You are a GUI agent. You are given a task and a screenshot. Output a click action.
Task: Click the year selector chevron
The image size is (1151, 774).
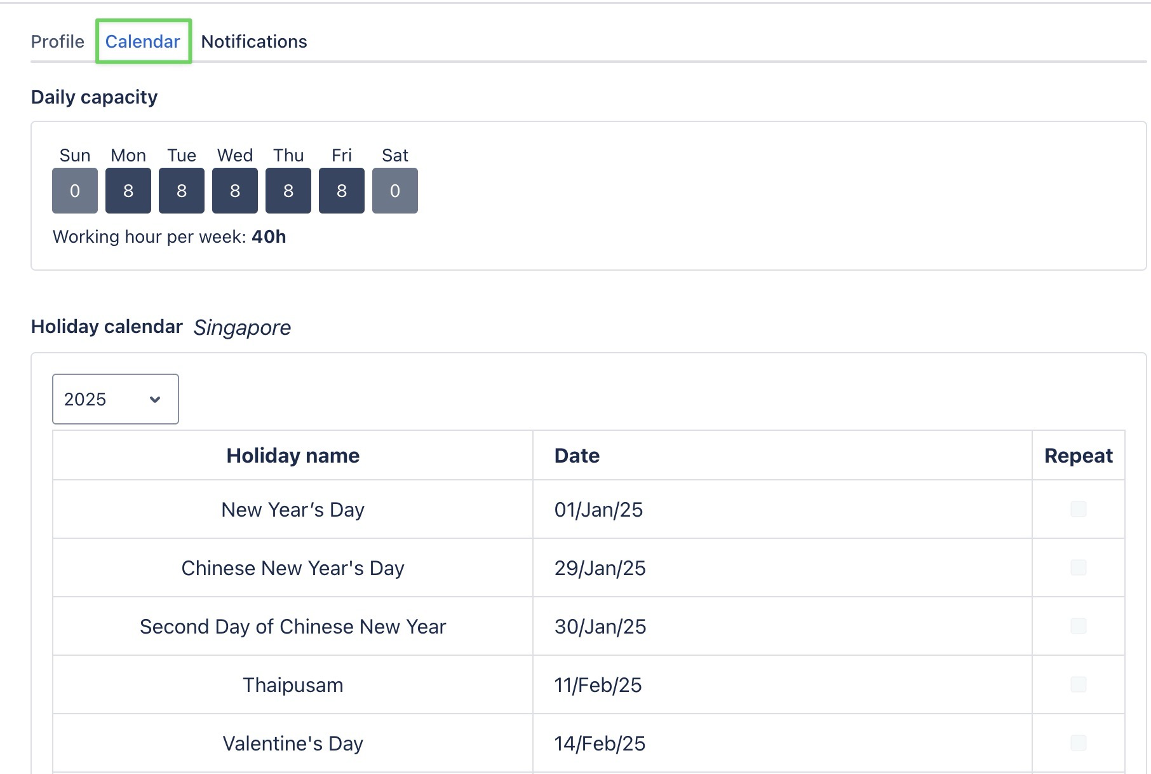(x=156, y=399)
